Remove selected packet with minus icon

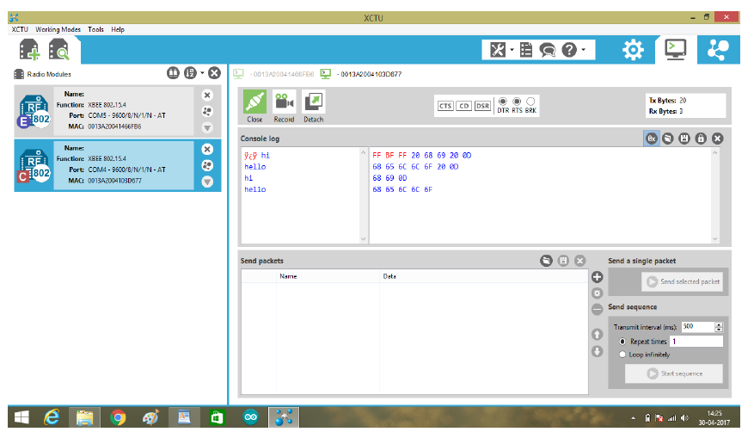click(598, 310)
